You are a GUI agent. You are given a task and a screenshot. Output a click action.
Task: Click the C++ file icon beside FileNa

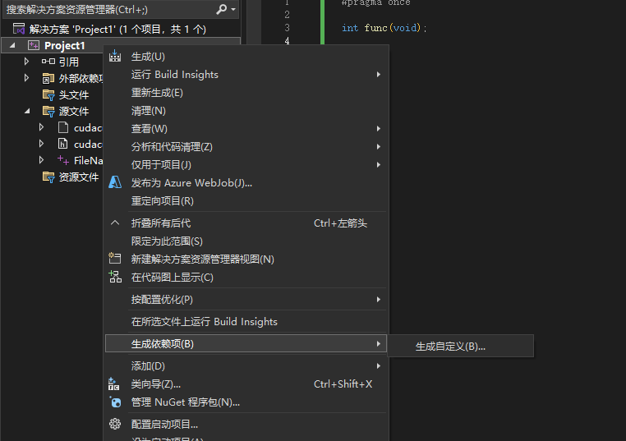(63, 160)
